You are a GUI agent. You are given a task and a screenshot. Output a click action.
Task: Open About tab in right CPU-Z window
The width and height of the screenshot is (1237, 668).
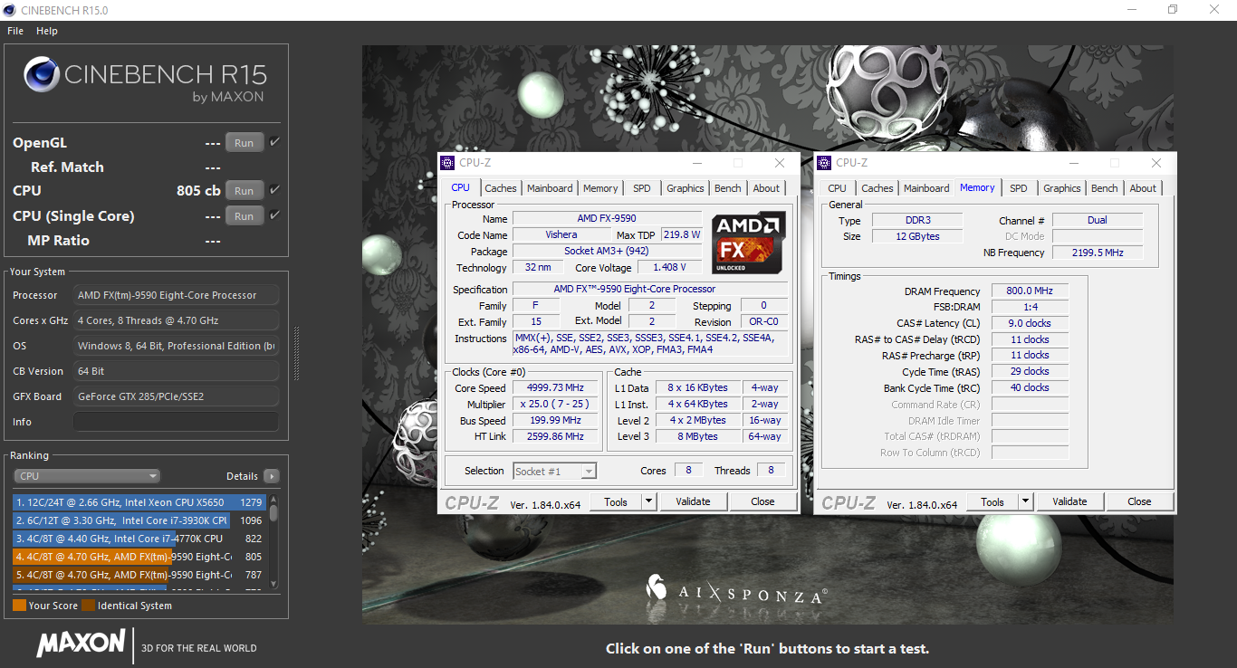click(x=1143, y=188)
